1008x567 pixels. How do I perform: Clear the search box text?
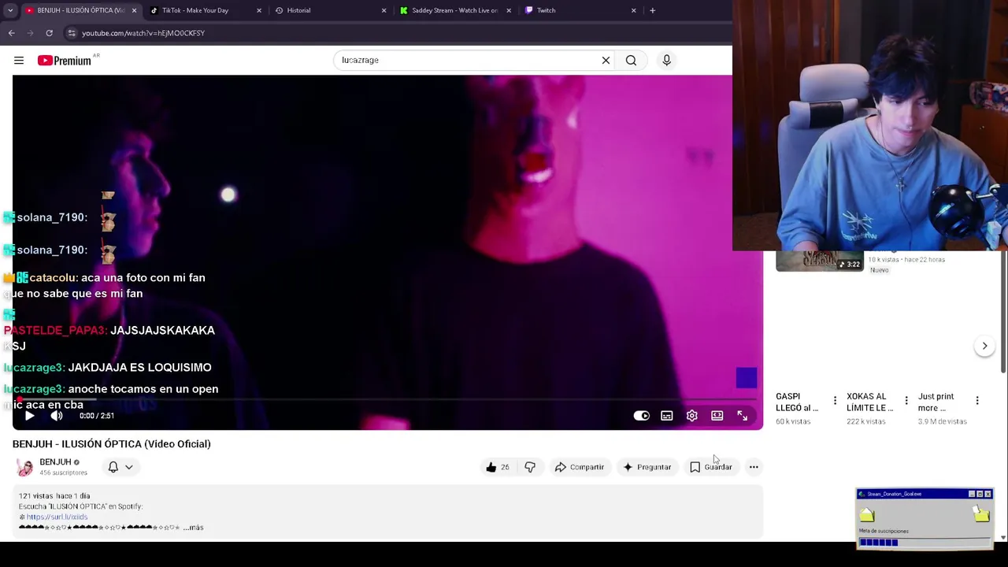[606, 60]
